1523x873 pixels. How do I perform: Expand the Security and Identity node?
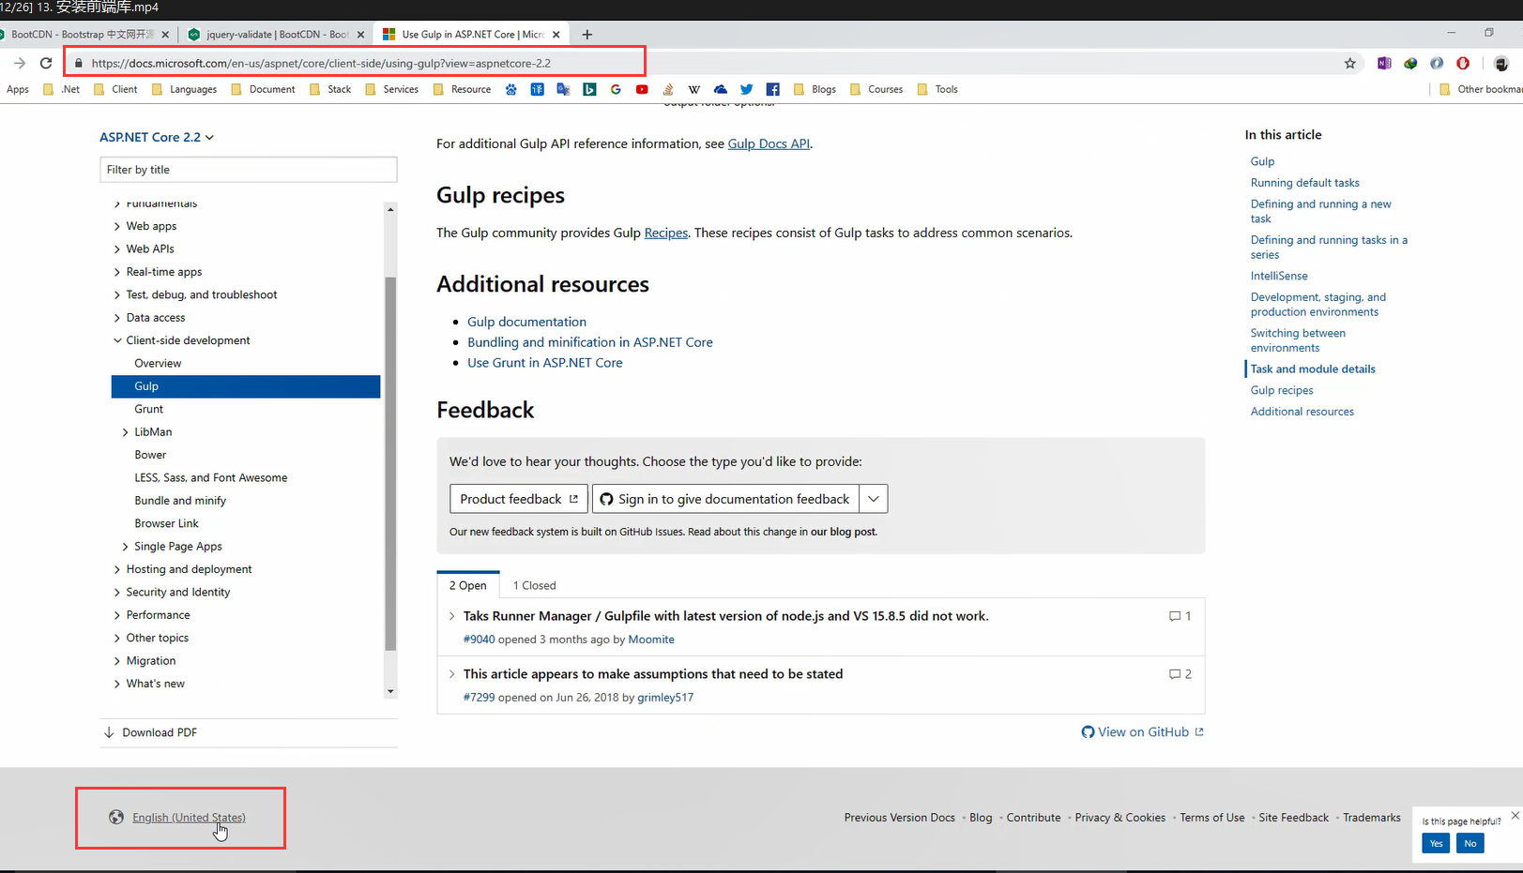[x=117, y=593]
